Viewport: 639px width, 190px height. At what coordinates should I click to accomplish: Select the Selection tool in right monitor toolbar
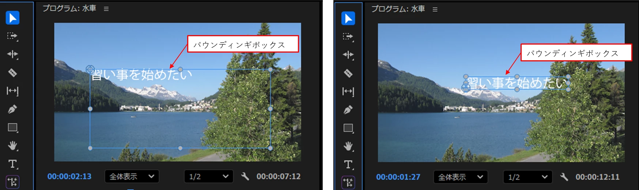pyautogui.click(x=348, y=18)
